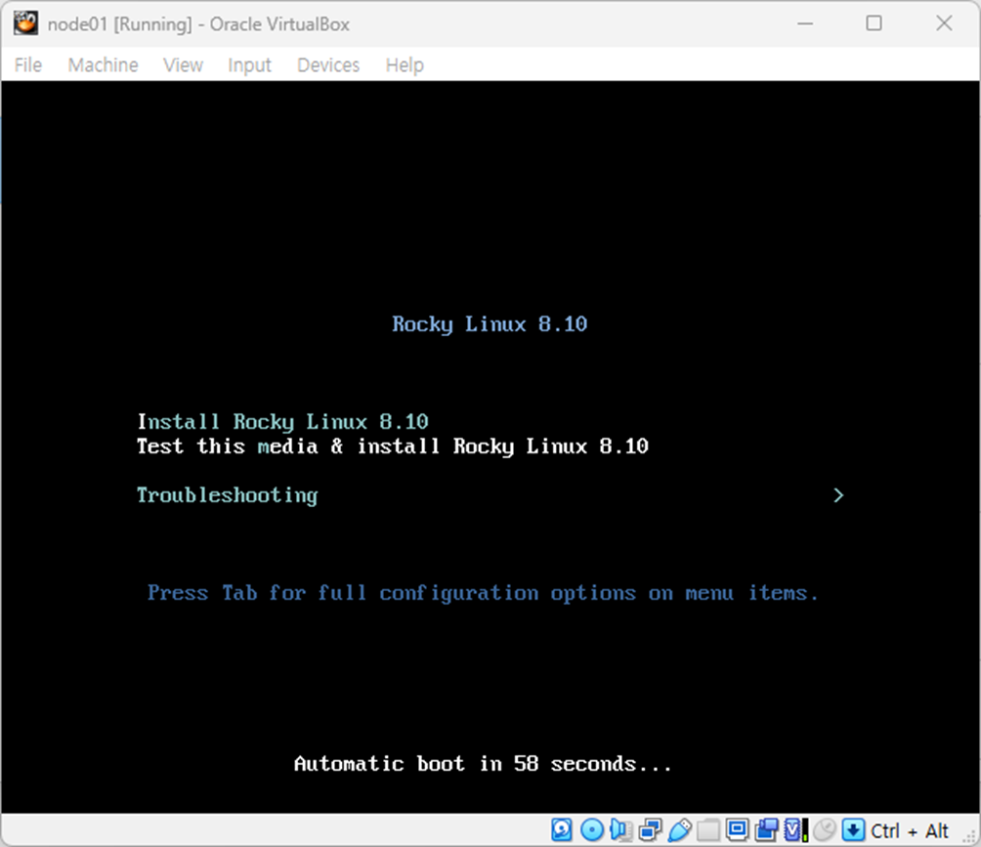Open the Help menu
981x847 pixels.
(x=405, y=64)
